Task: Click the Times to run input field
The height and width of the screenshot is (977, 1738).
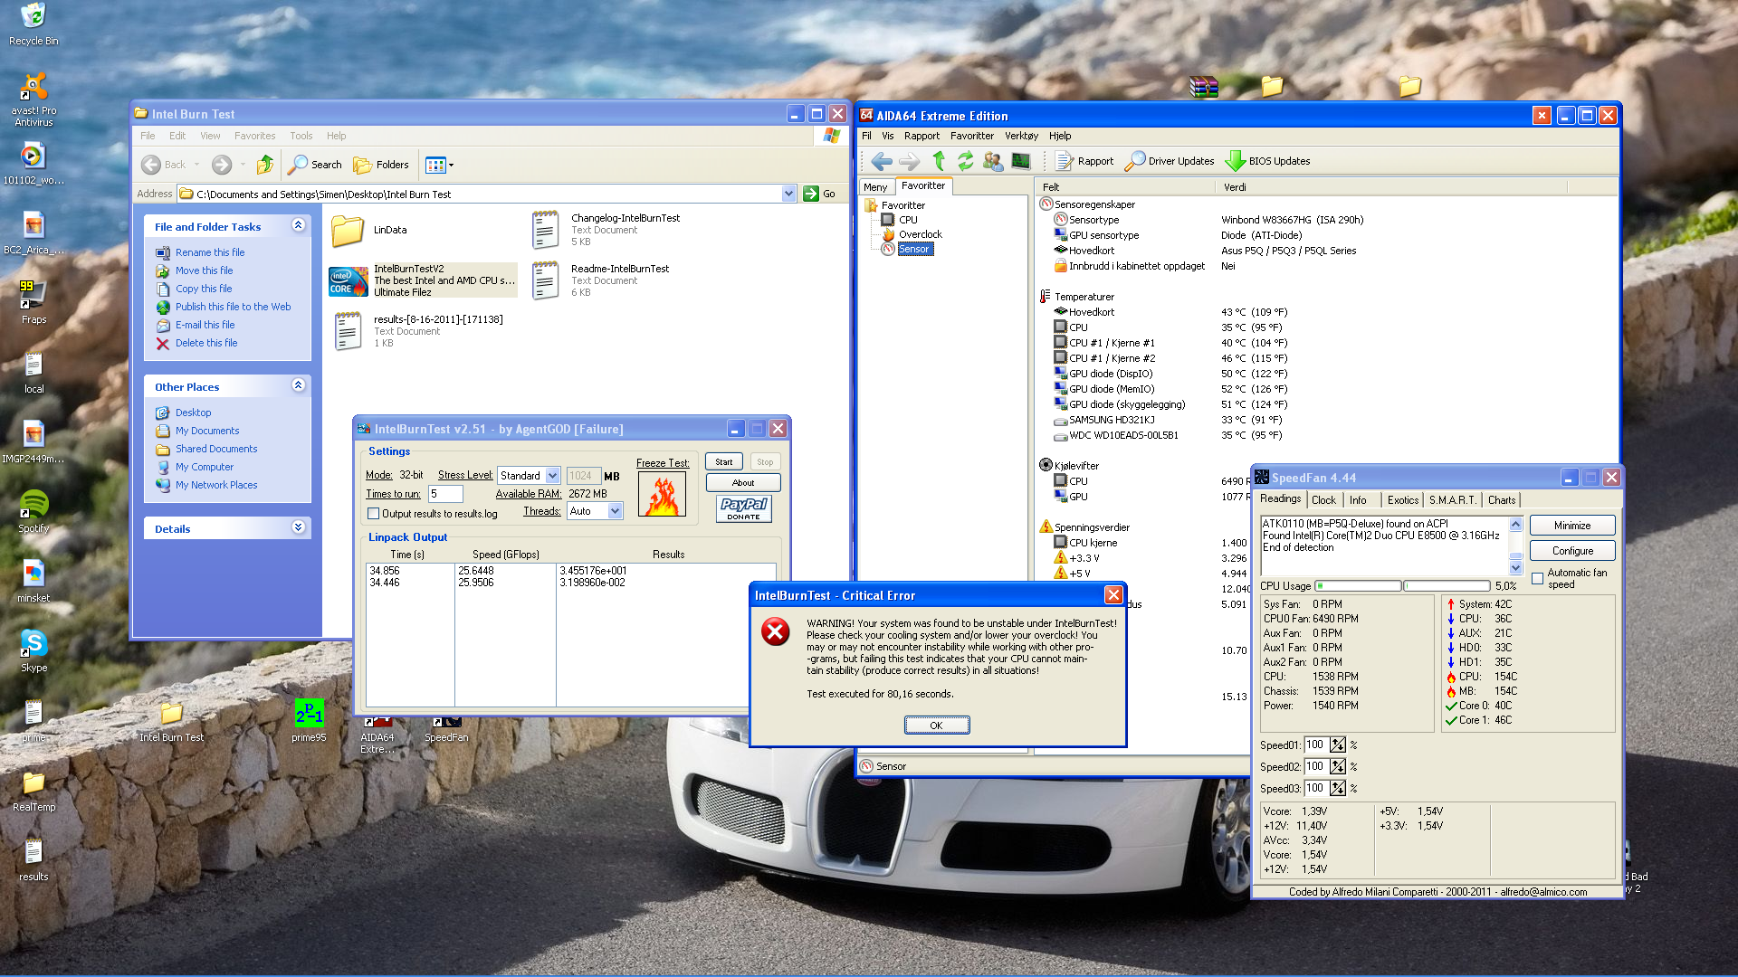Action: coord(445,493)
